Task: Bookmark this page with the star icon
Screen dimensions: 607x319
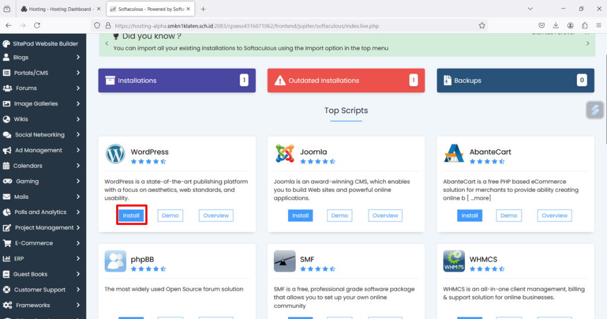Action: tap(482, 25)
